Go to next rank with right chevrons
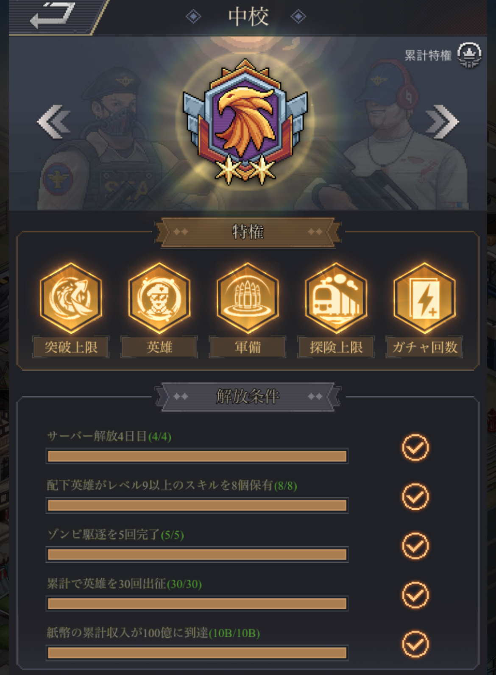 click(x=442, y=122)
